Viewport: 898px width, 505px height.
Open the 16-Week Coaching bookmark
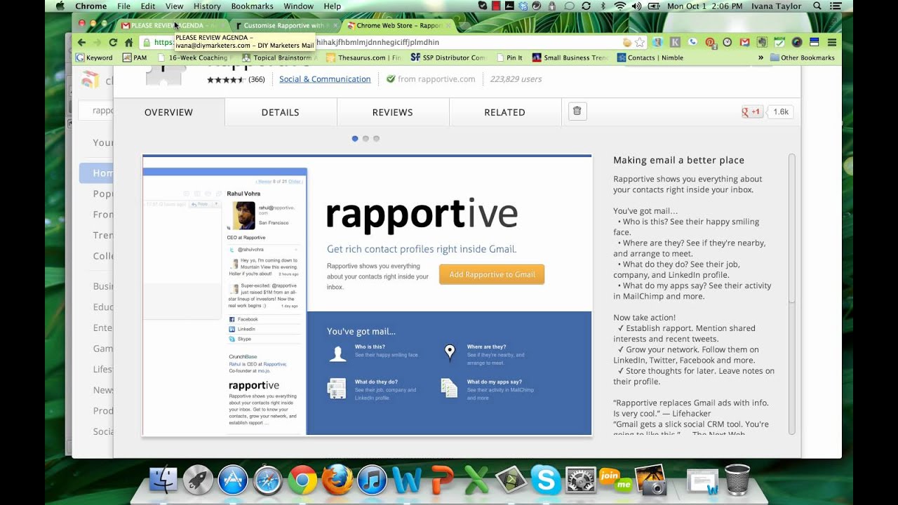pos(193,58)
